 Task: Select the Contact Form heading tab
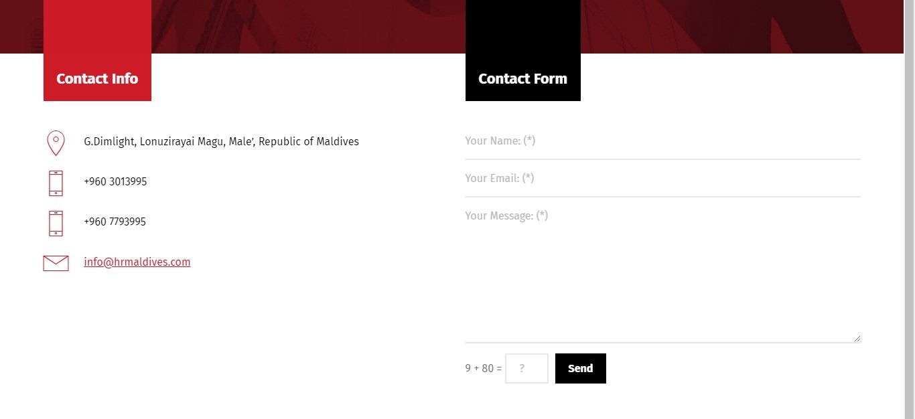tap(522, 78)
